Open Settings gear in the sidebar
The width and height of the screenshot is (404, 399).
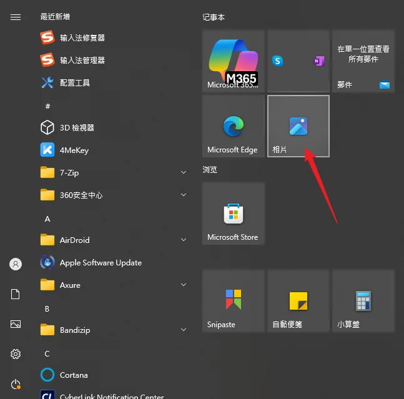tap(16, 354)
